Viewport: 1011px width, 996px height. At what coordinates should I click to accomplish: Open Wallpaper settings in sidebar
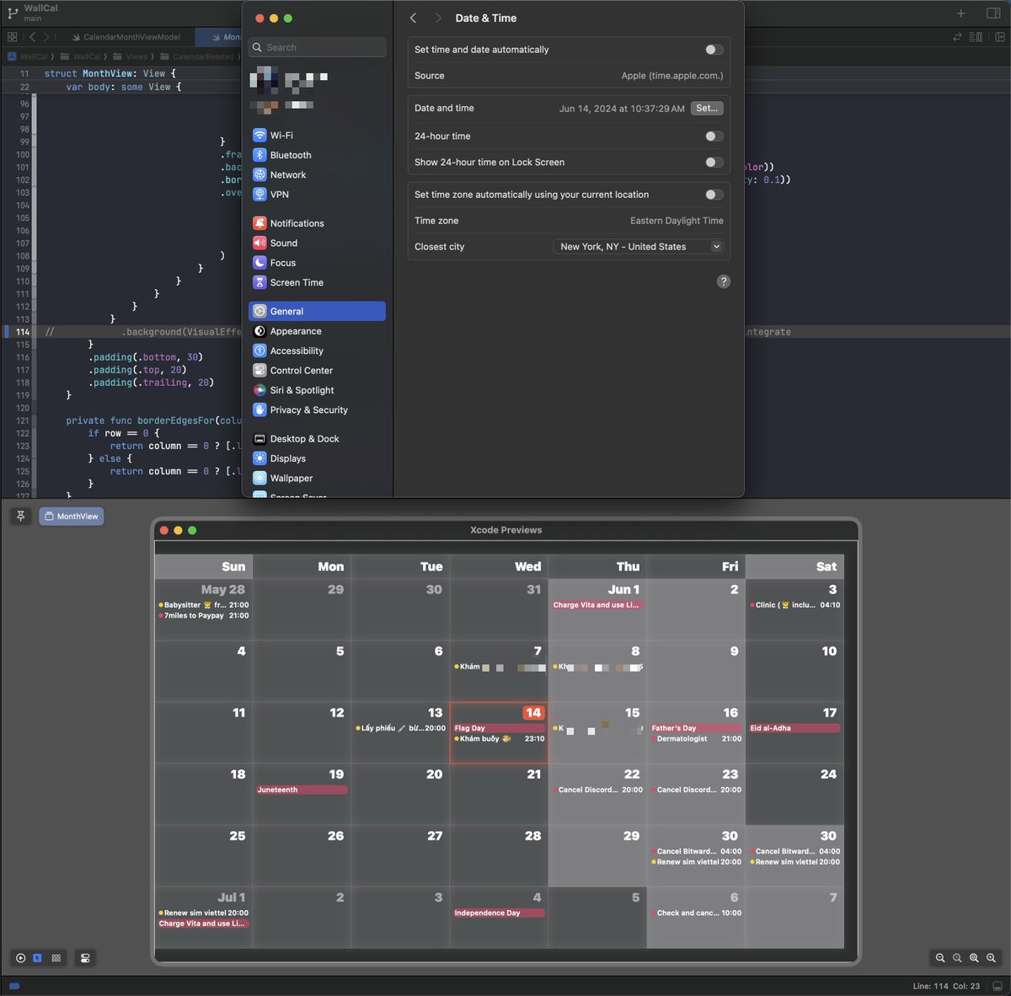coord(317,479)
